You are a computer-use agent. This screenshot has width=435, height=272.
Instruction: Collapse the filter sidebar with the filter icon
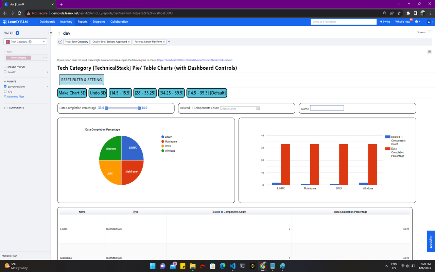pos(51,33)
